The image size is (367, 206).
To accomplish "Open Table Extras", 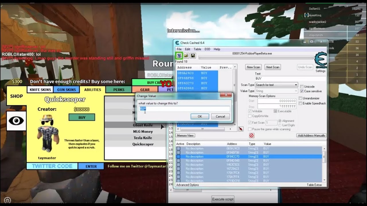I will (314, 185).
